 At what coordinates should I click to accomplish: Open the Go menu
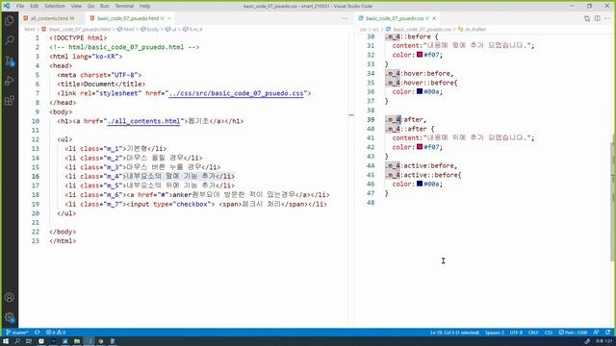coord(90,6)
